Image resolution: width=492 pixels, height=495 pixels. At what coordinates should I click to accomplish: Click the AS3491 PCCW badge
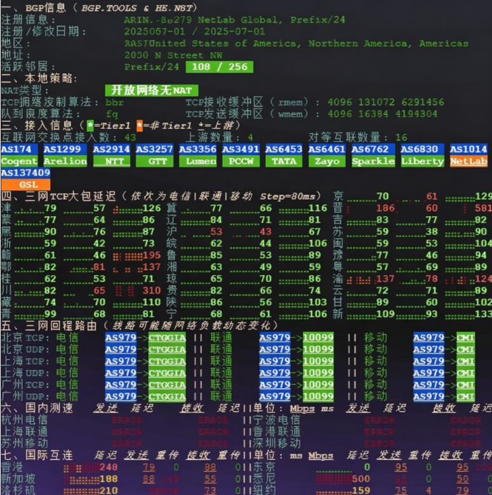241,155
